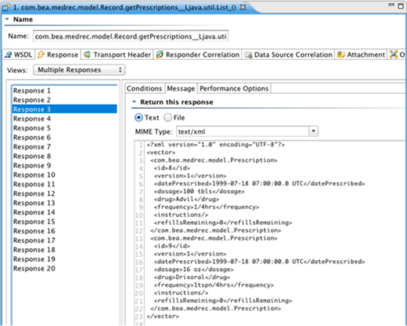Select Response 1 in the list
407x326 pixels.
(x=65, y=91)
